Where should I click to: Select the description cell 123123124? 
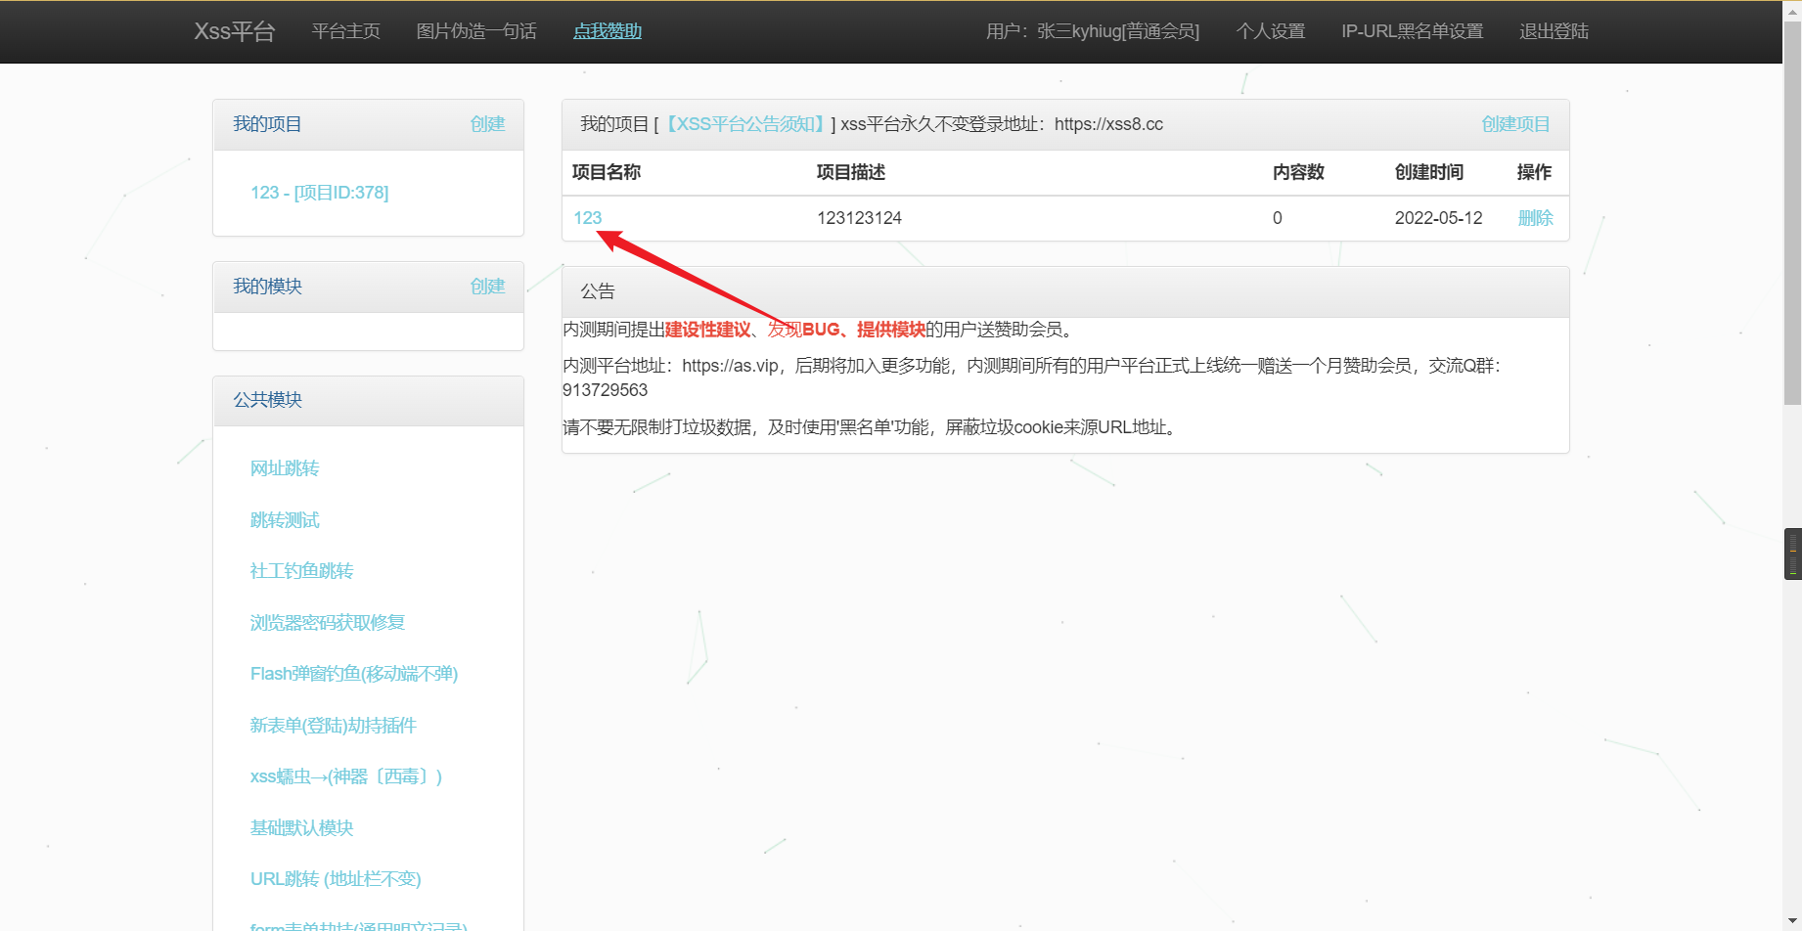coord(860,218)
